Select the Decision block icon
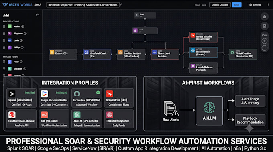The image size is (273, 152). point(10,69)
